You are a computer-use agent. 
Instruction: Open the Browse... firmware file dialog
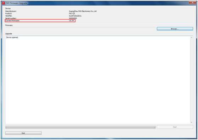pyautogui.click(x=175, y=29)
